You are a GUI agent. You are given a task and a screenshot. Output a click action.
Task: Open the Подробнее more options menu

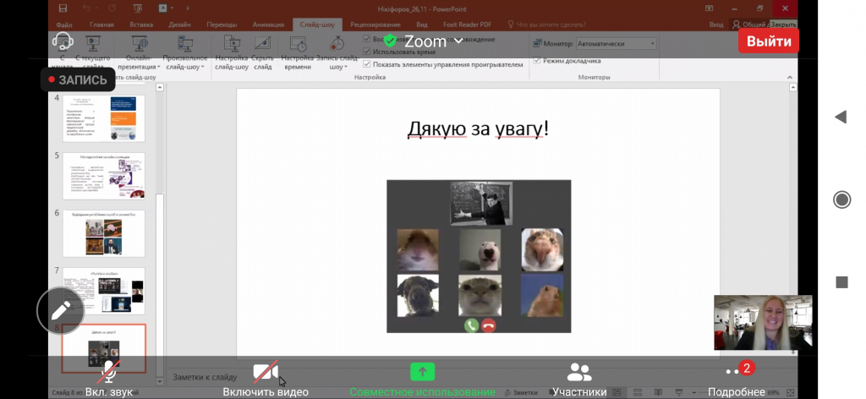(737, 379)
